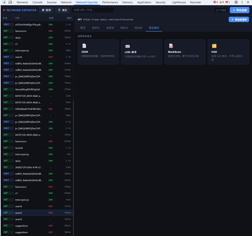252x236 pixels.
Task: Export this request with 导出此请求
Action: coord(239,20)
